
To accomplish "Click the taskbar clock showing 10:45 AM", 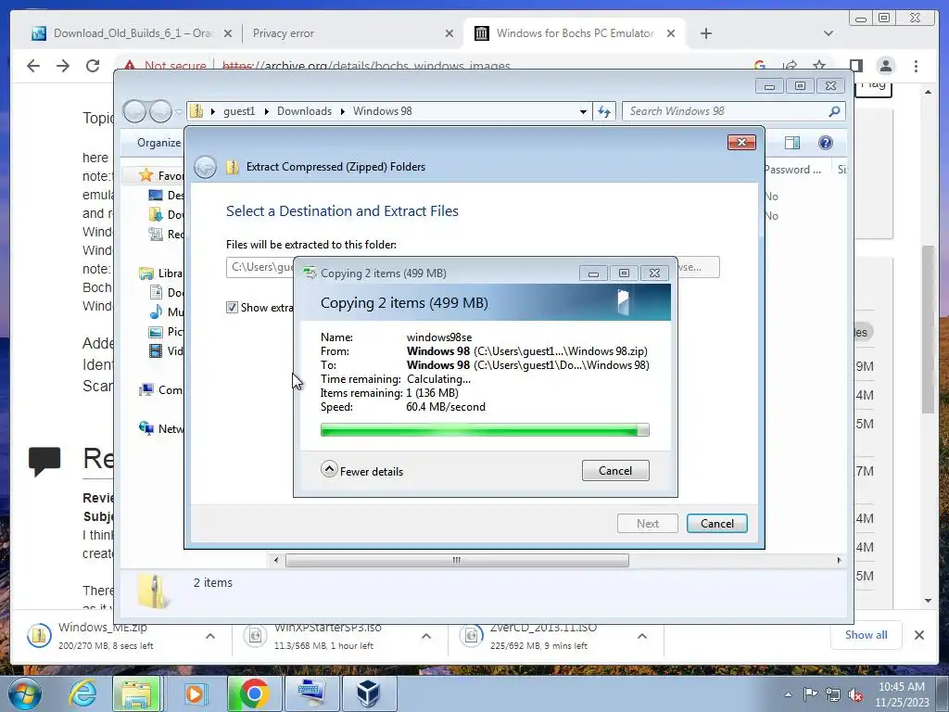I will (901, 694).
